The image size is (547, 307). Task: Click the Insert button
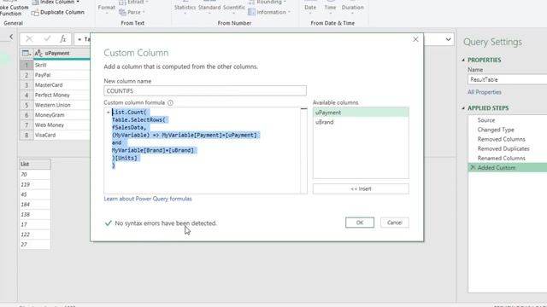(361, 188)
